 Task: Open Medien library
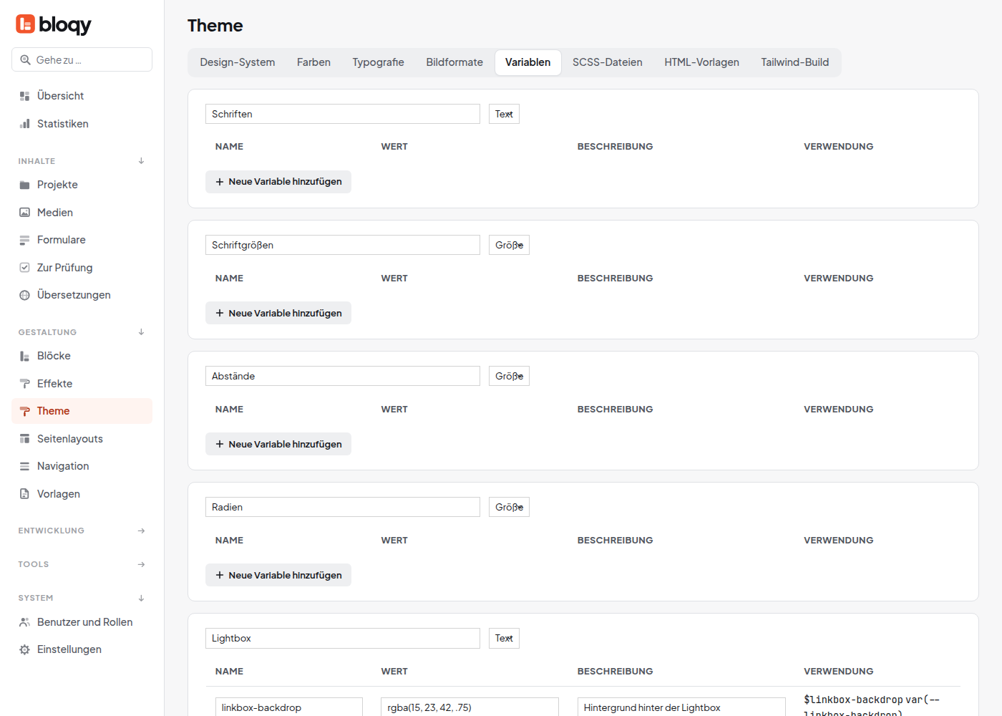82,213
